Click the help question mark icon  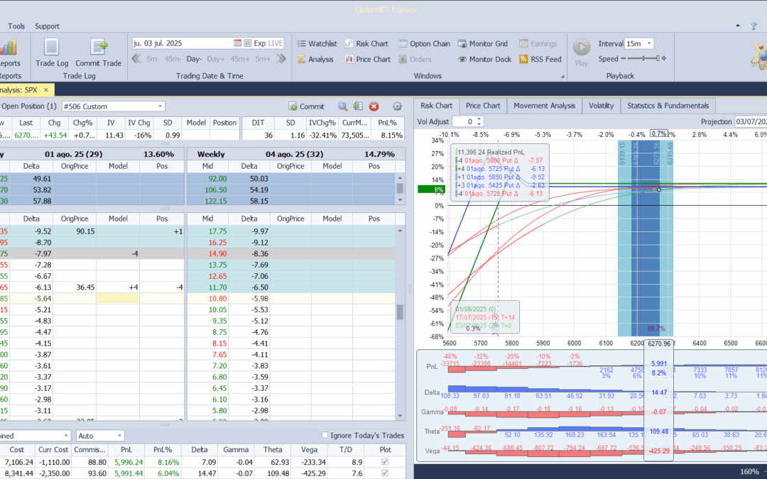(754, 26)
